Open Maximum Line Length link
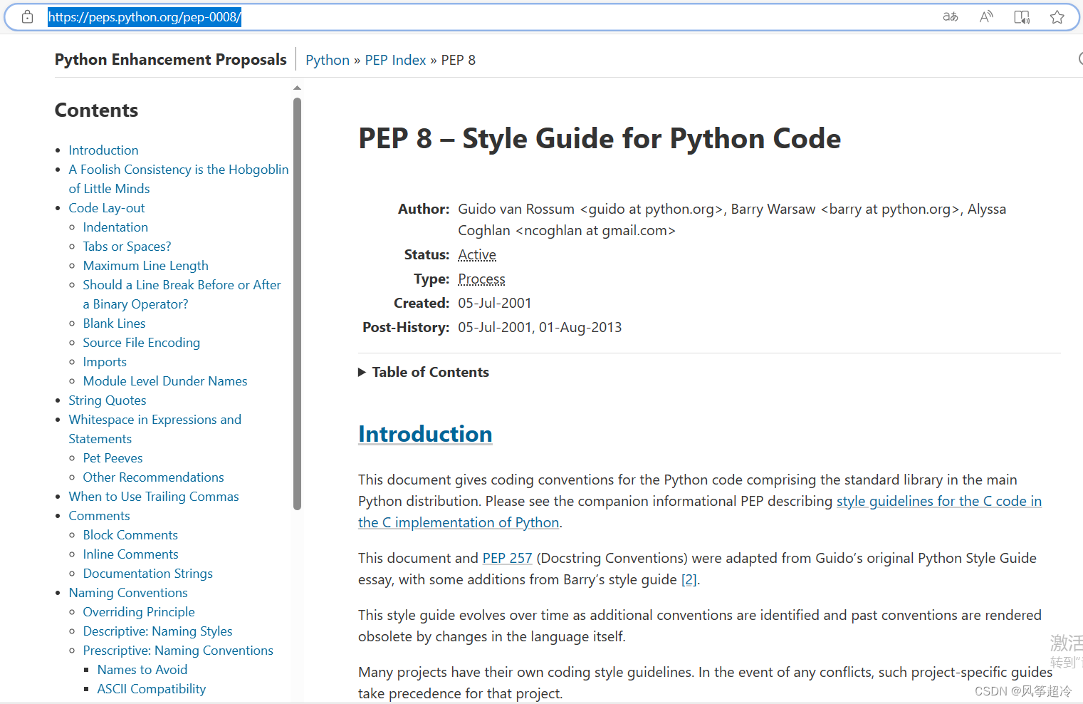Image resolution: width=1083 pixels, height=704 pixels. pos(145,266)
